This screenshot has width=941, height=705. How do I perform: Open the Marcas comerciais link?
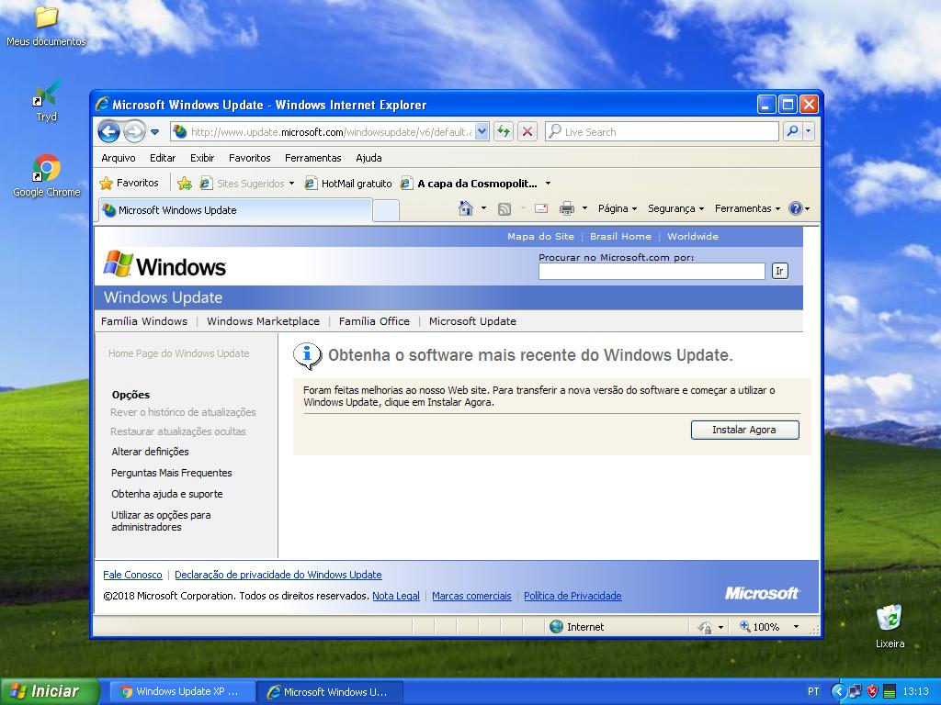coord(471,596)
